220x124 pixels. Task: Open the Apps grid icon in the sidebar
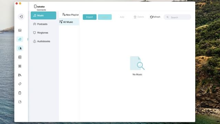(x=20, y=66)
